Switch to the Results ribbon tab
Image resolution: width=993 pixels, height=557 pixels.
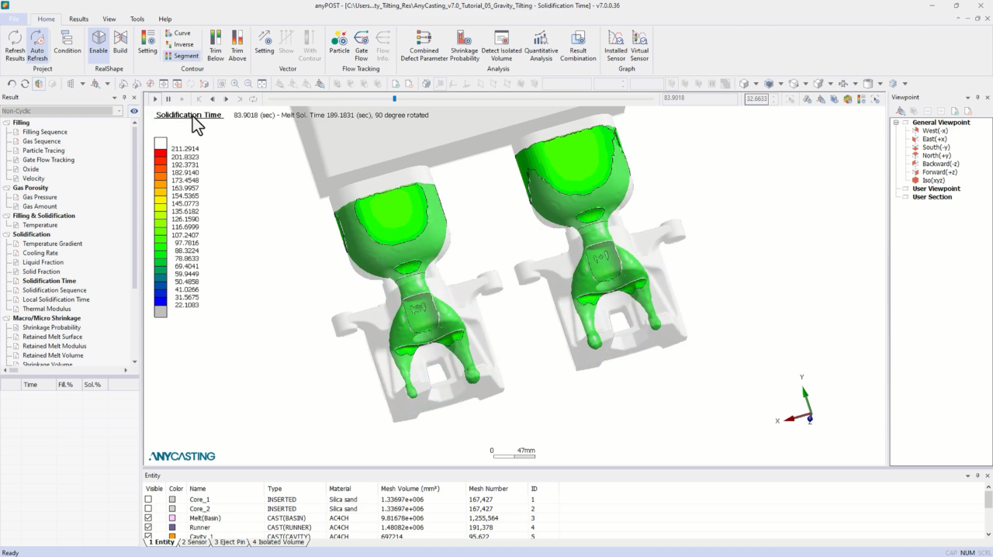coord(78,19)
